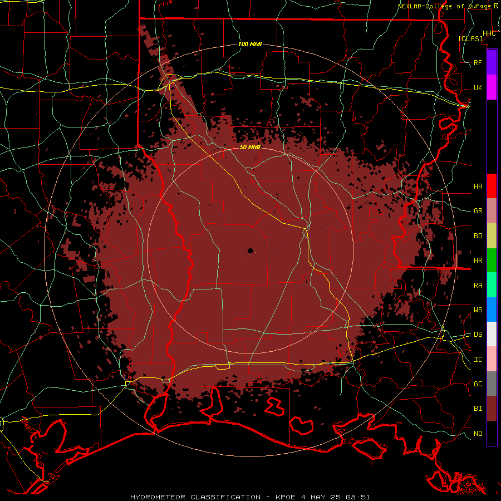
Task: Click the RF legend label
Action: click(x=478, y=62)
